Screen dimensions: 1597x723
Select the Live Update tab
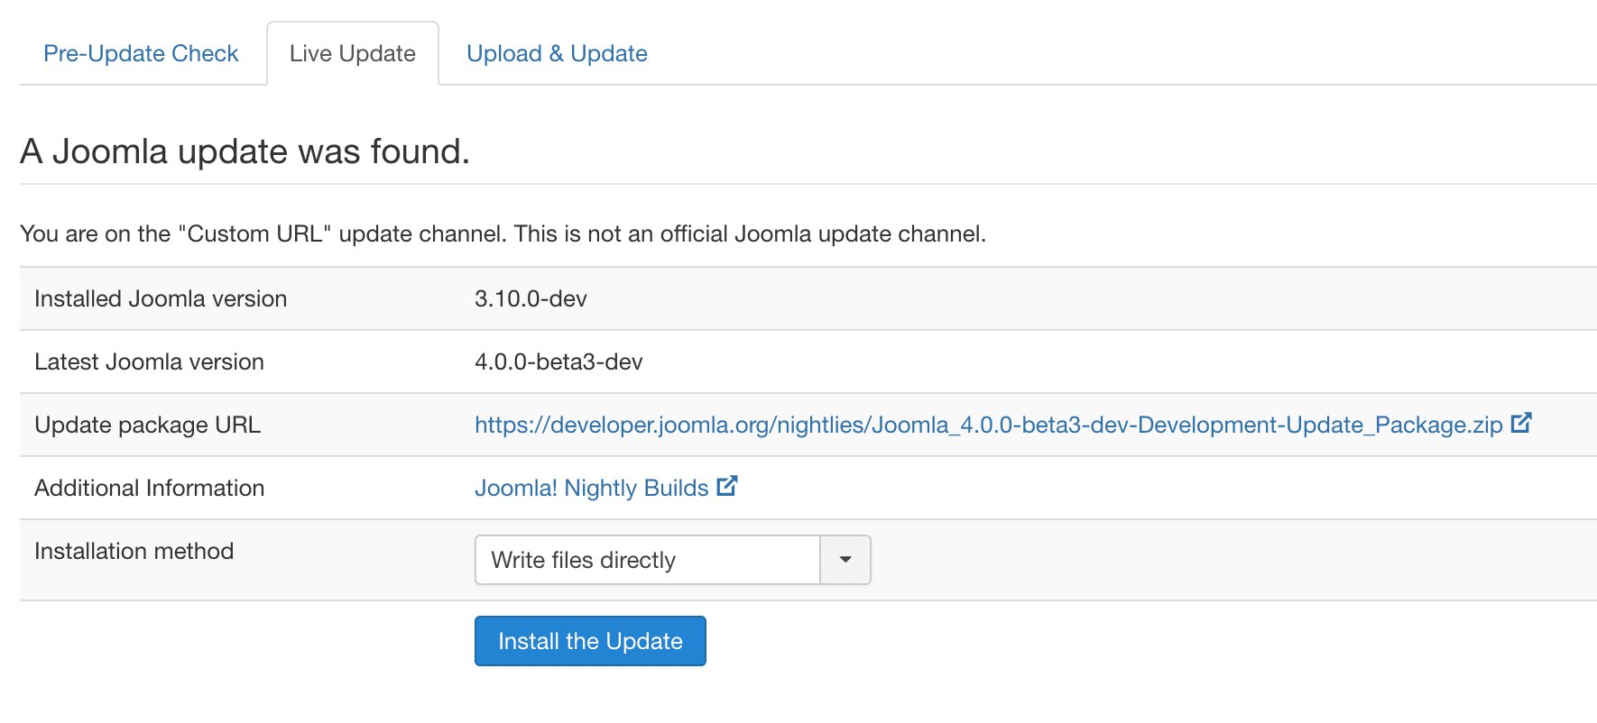(353, 54)
